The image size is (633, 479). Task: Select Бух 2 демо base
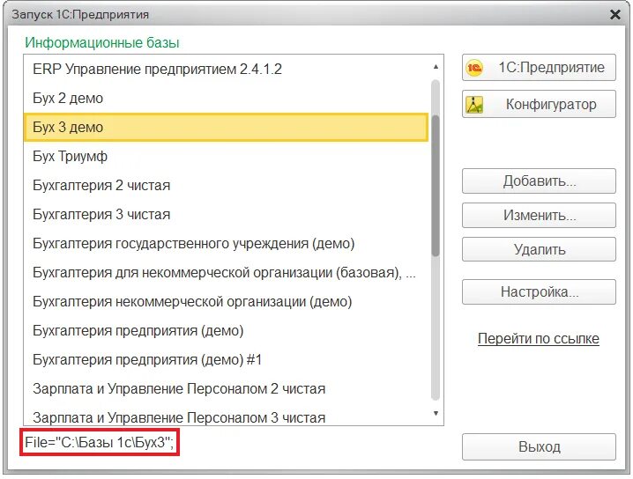tap(226, 98)
